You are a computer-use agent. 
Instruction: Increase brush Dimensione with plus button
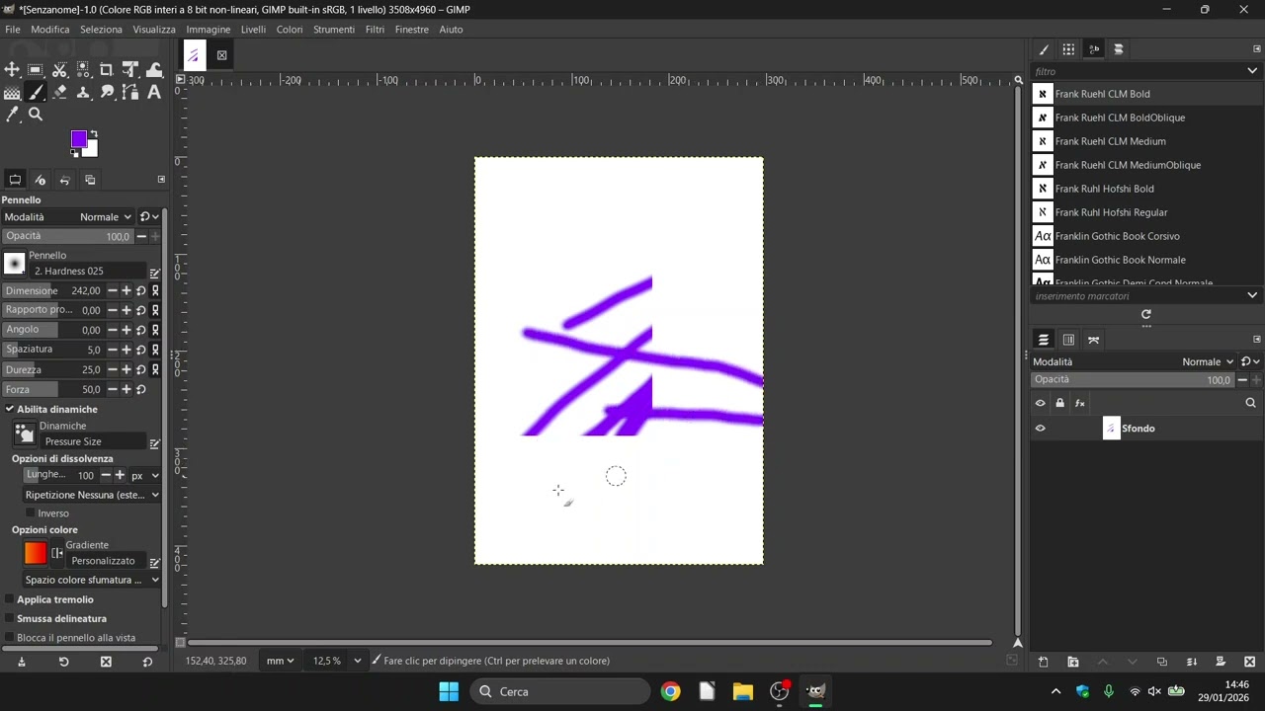(126, 291)
